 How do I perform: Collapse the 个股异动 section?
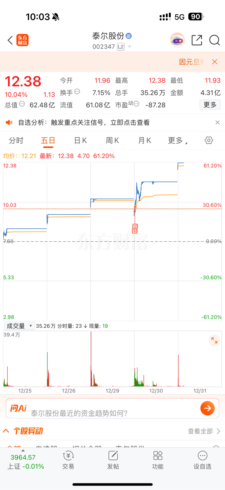pos(6,431)
